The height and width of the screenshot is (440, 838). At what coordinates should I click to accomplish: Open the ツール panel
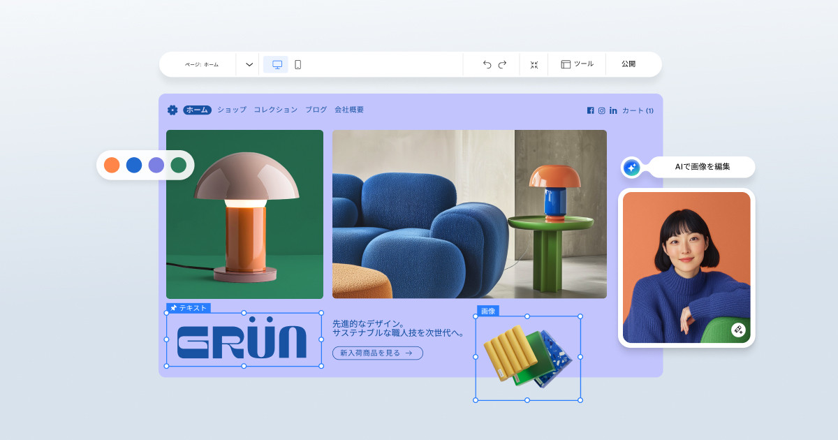pyautogui.click(x=577, y=64)
